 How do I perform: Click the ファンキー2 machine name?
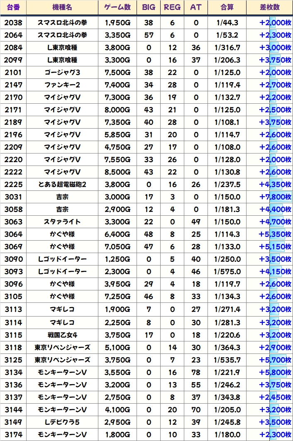pos(62,85)
